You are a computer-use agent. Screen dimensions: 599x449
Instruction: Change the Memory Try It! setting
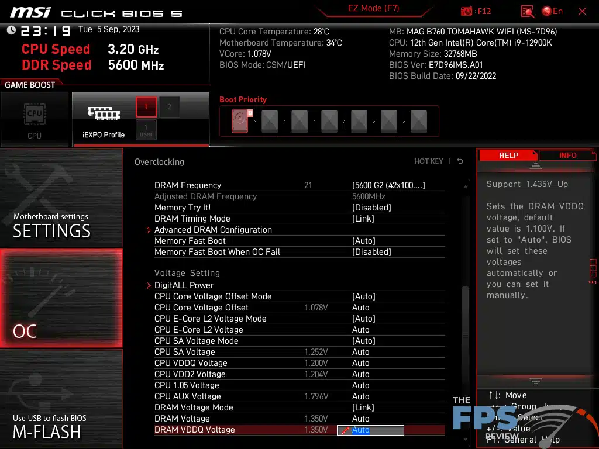pyautogui.click(x=371, y=208)
